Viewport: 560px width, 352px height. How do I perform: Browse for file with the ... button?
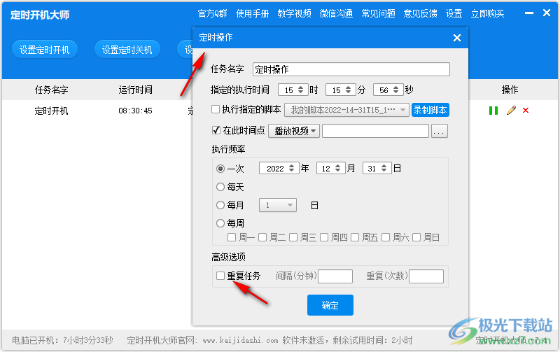pos(440,131)
